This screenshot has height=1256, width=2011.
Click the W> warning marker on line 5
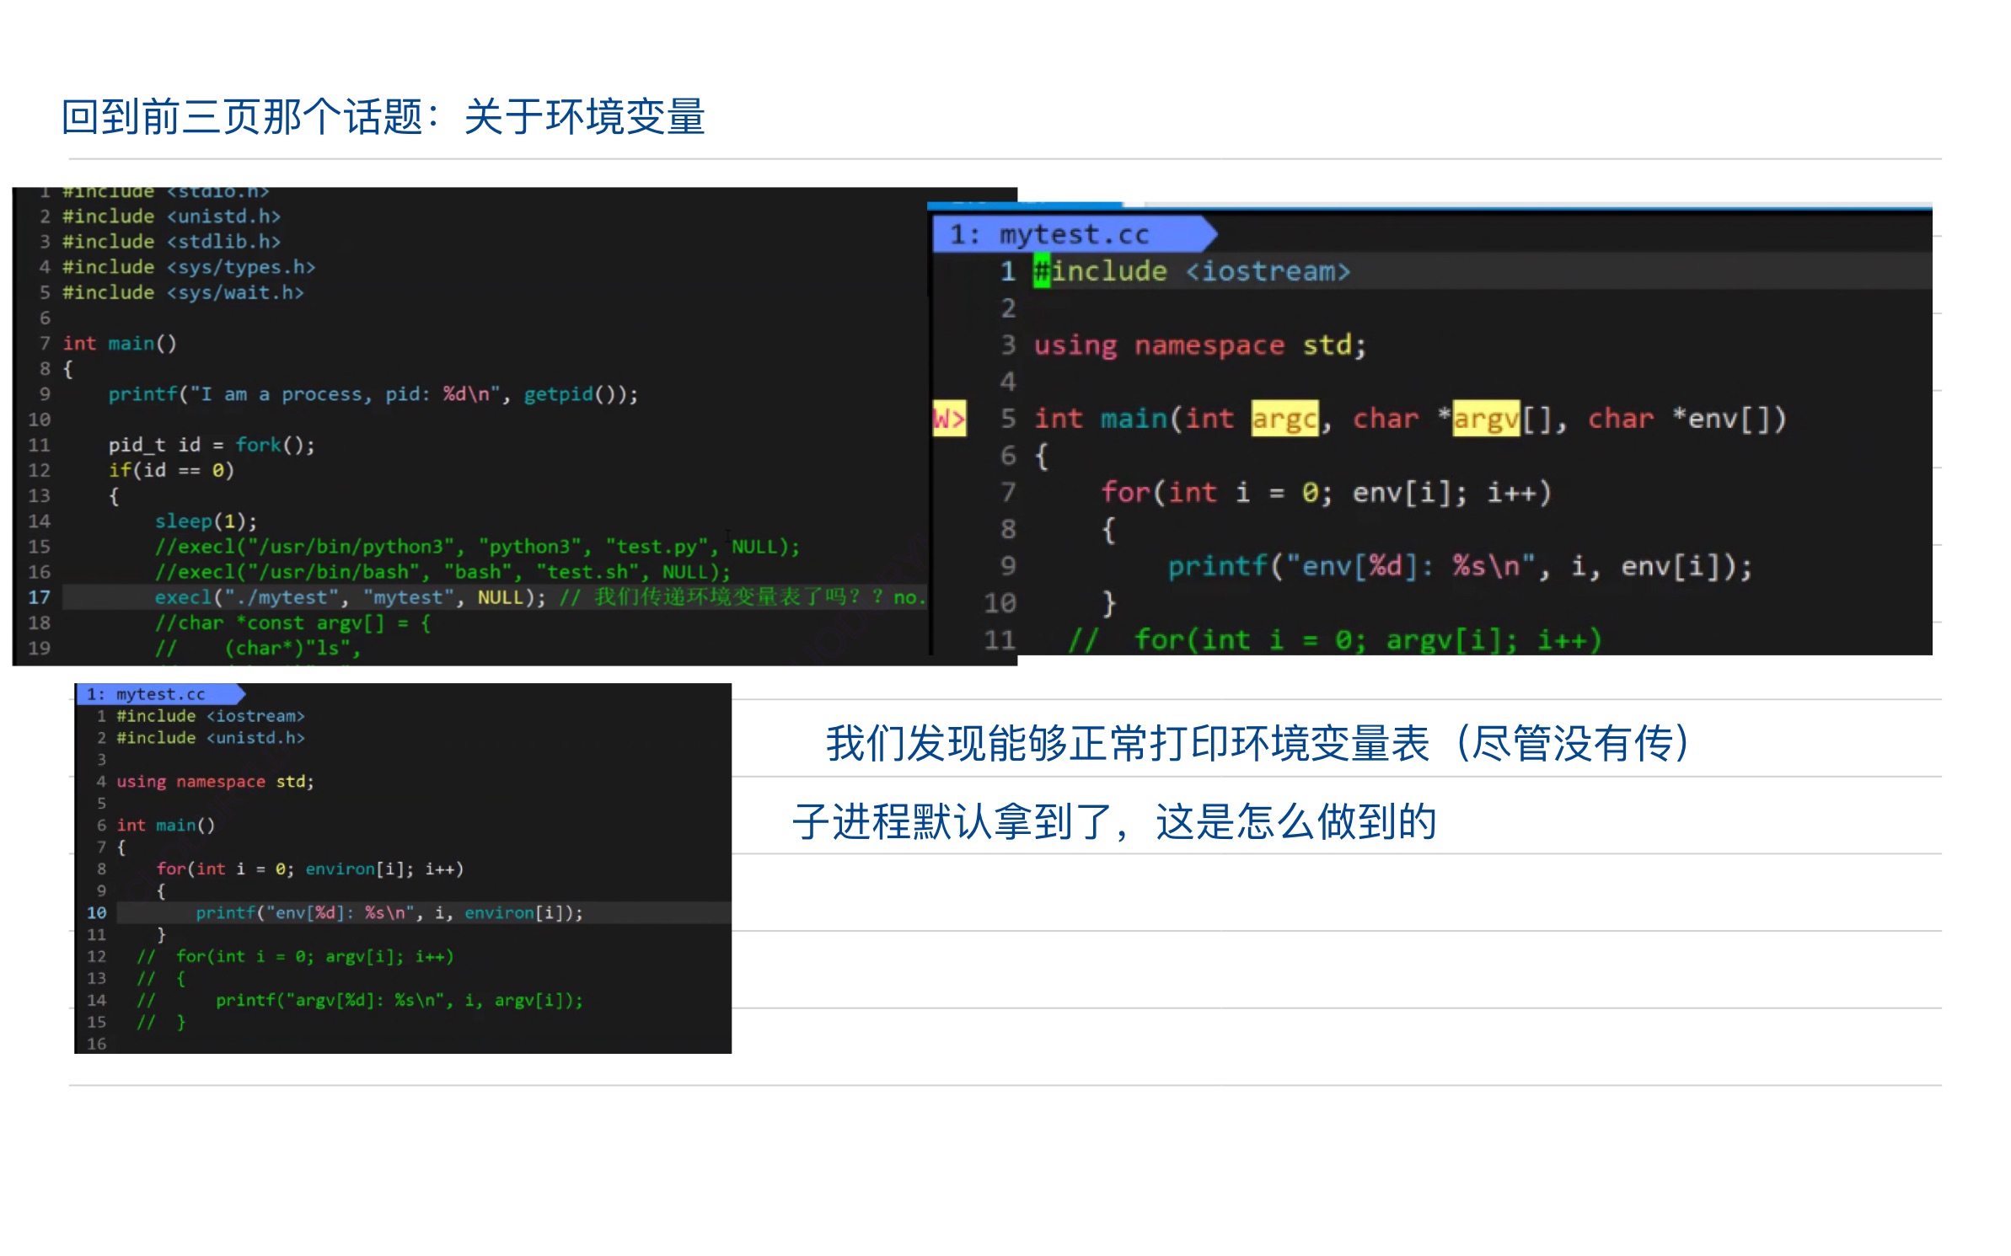pos(948,419)
